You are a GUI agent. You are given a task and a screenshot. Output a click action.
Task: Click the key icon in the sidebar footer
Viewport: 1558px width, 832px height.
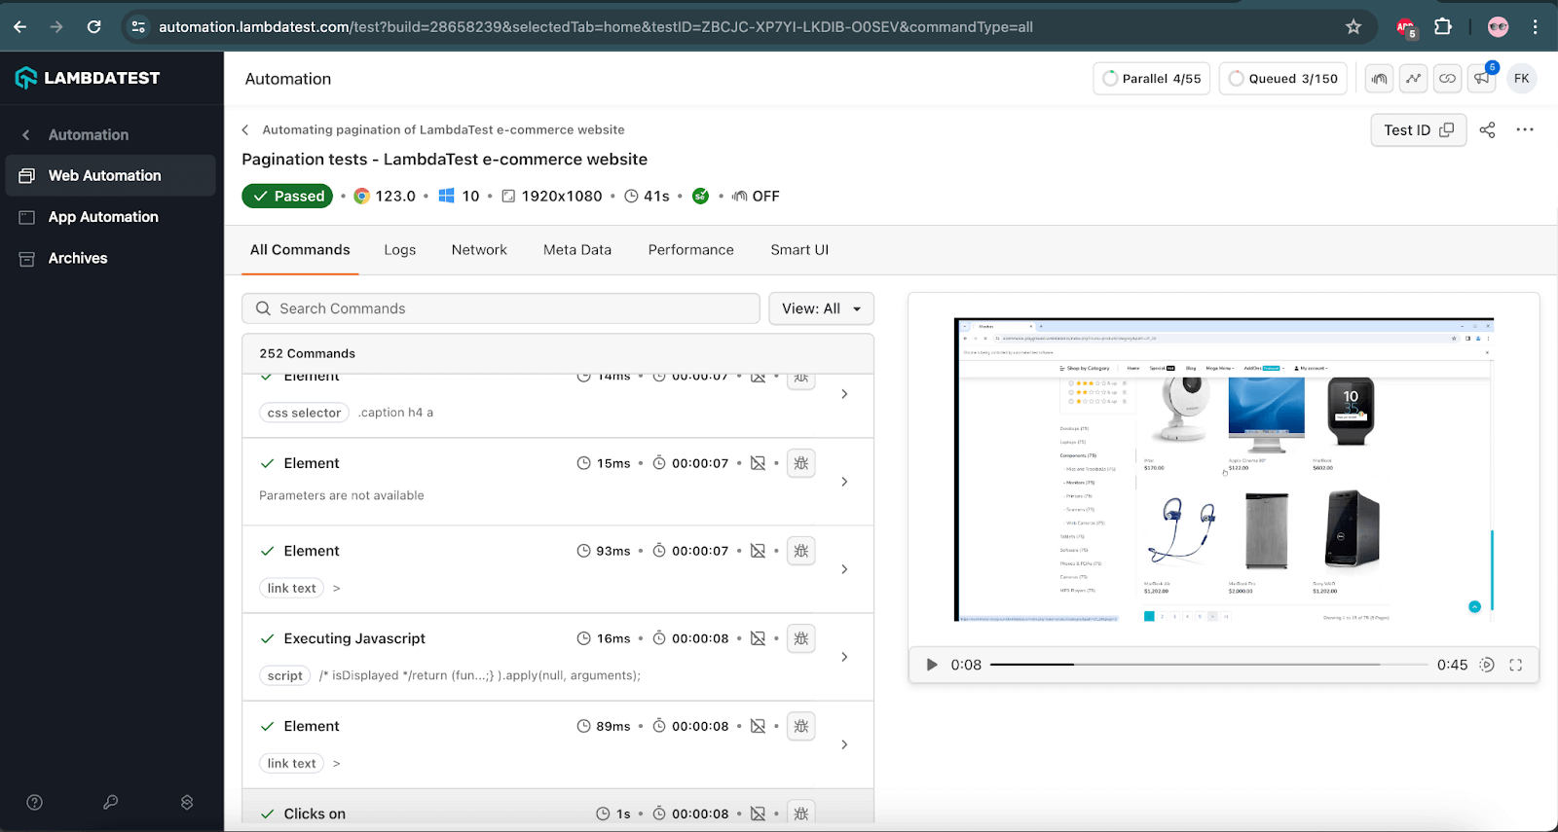[111, 803]
